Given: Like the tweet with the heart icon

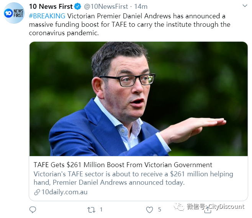Looking at the screenshot, I should 149,210.
